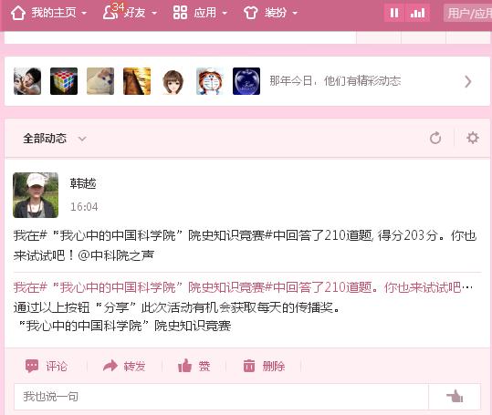Click the home icon for 我的主页

[18, 13]
